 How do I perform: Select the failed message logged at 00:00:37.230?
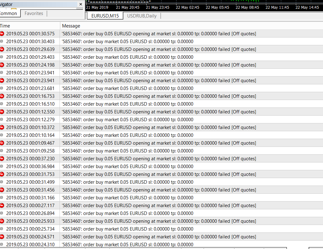159,159
